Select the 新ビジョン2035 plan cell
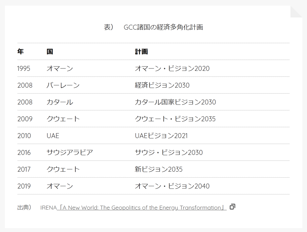The height and width of the screenshot is (232, 307). 158,169
